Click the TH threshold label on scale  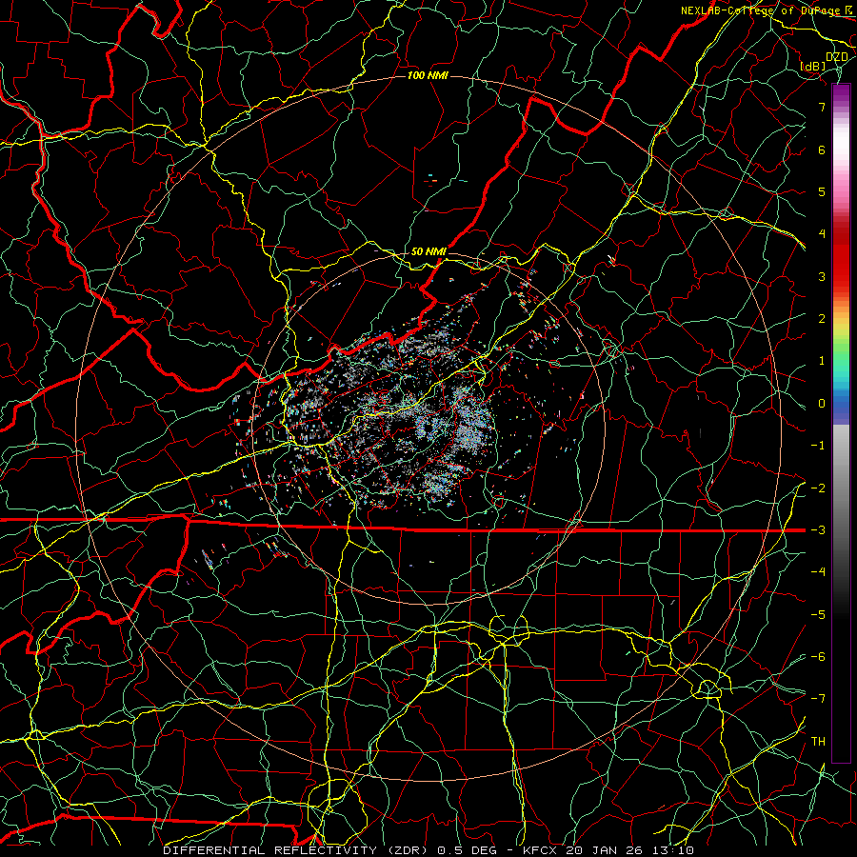pyautogui.click(x=818, y=742)
